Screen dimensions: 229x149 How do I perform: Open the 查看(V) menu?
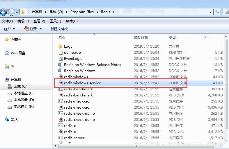[39, 21]
